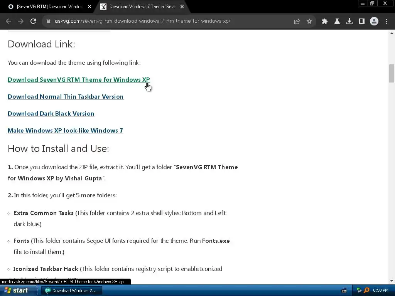Viewport: 395px width, 296px height.
Task: Go forward with the browser arrow
Action: coord(21,22)
